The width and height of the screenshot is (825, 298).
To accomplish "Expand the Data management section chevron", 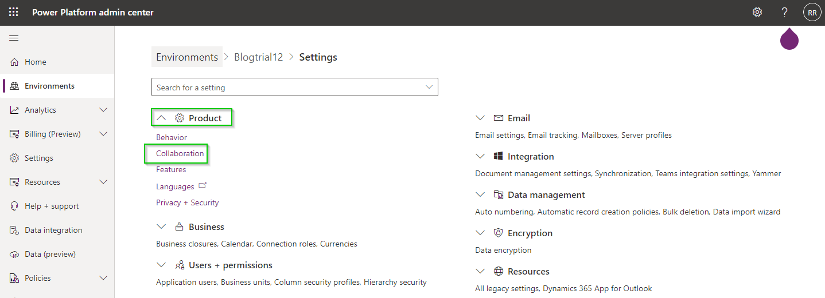I will (x=481, y=194).
